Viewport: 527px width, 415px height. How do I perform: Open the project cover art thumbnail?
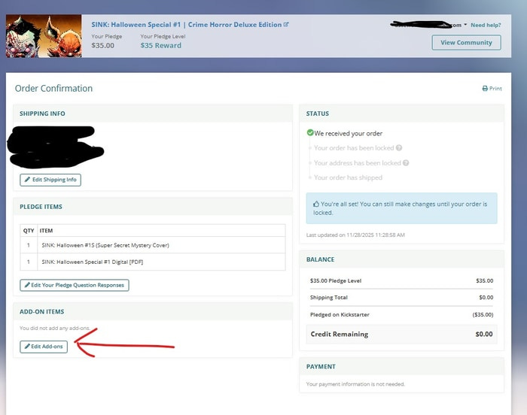44,36
